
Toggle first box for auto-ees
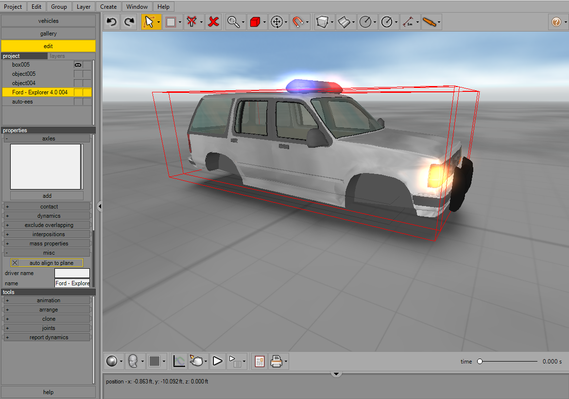point(78,102)
